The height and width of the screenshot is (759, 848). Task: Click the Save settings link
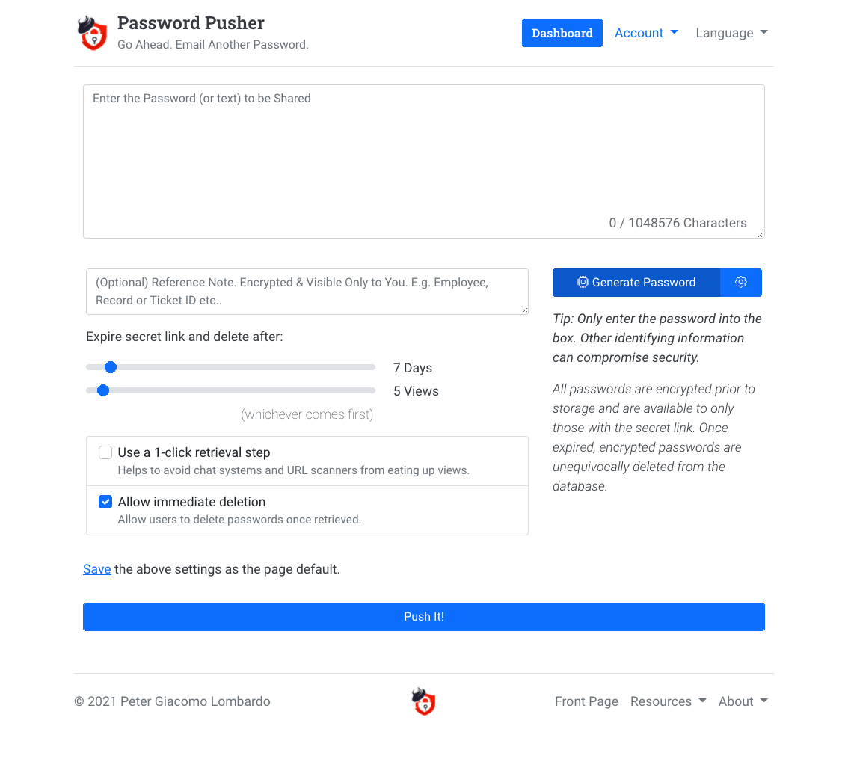tap(96, 569)
